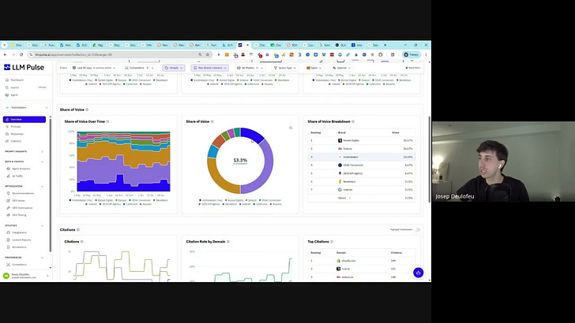Bookmark the page with the star icon
This screenshot has height=323, width=575.
tap(208, 54)
